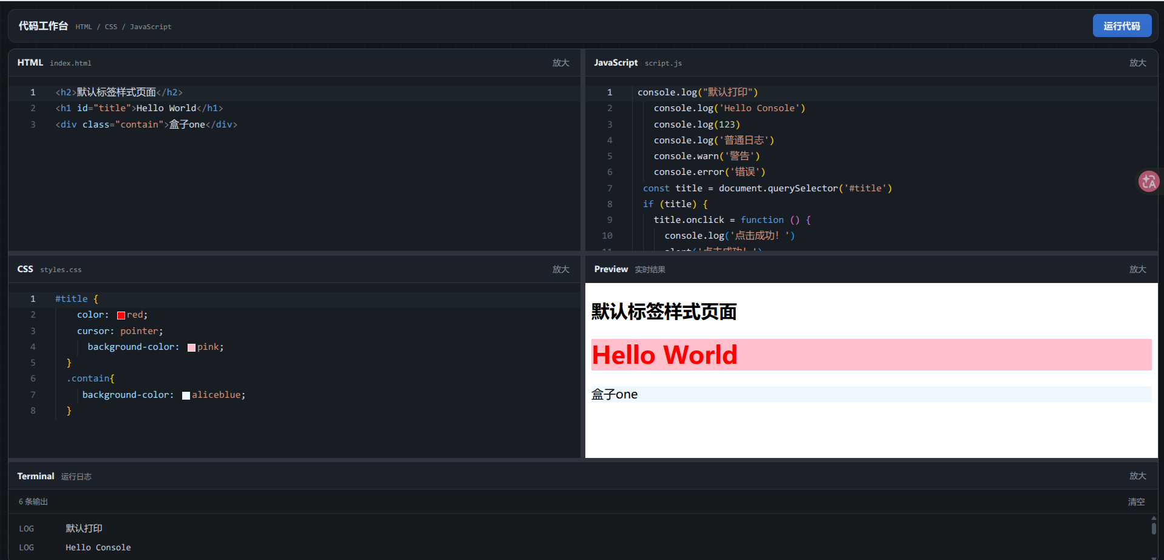Click the h1 id="title" line in HTML

tap(139, 108)
